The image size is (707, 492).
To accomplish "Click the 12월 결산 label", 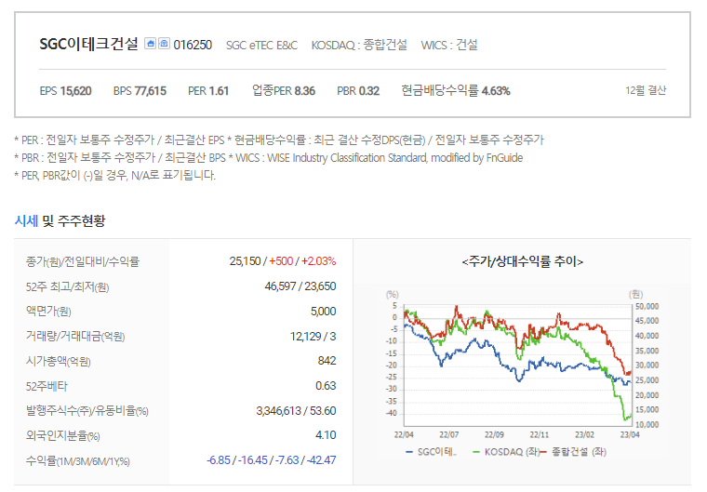I will pos(646,90).
